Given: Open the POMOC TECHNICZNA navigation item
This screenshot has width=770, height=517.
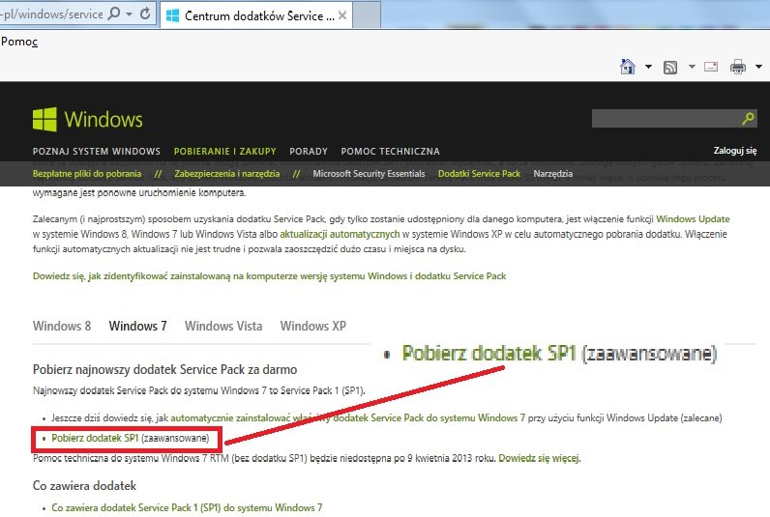Looking at the screenshot, I should [391, 152].
